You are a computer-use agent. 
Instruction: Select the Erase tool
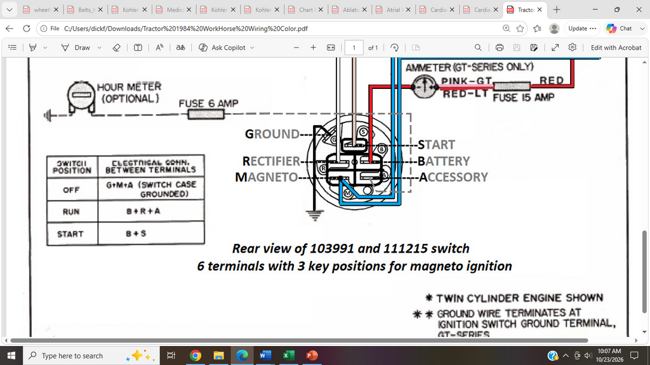[x=117, y=48]
